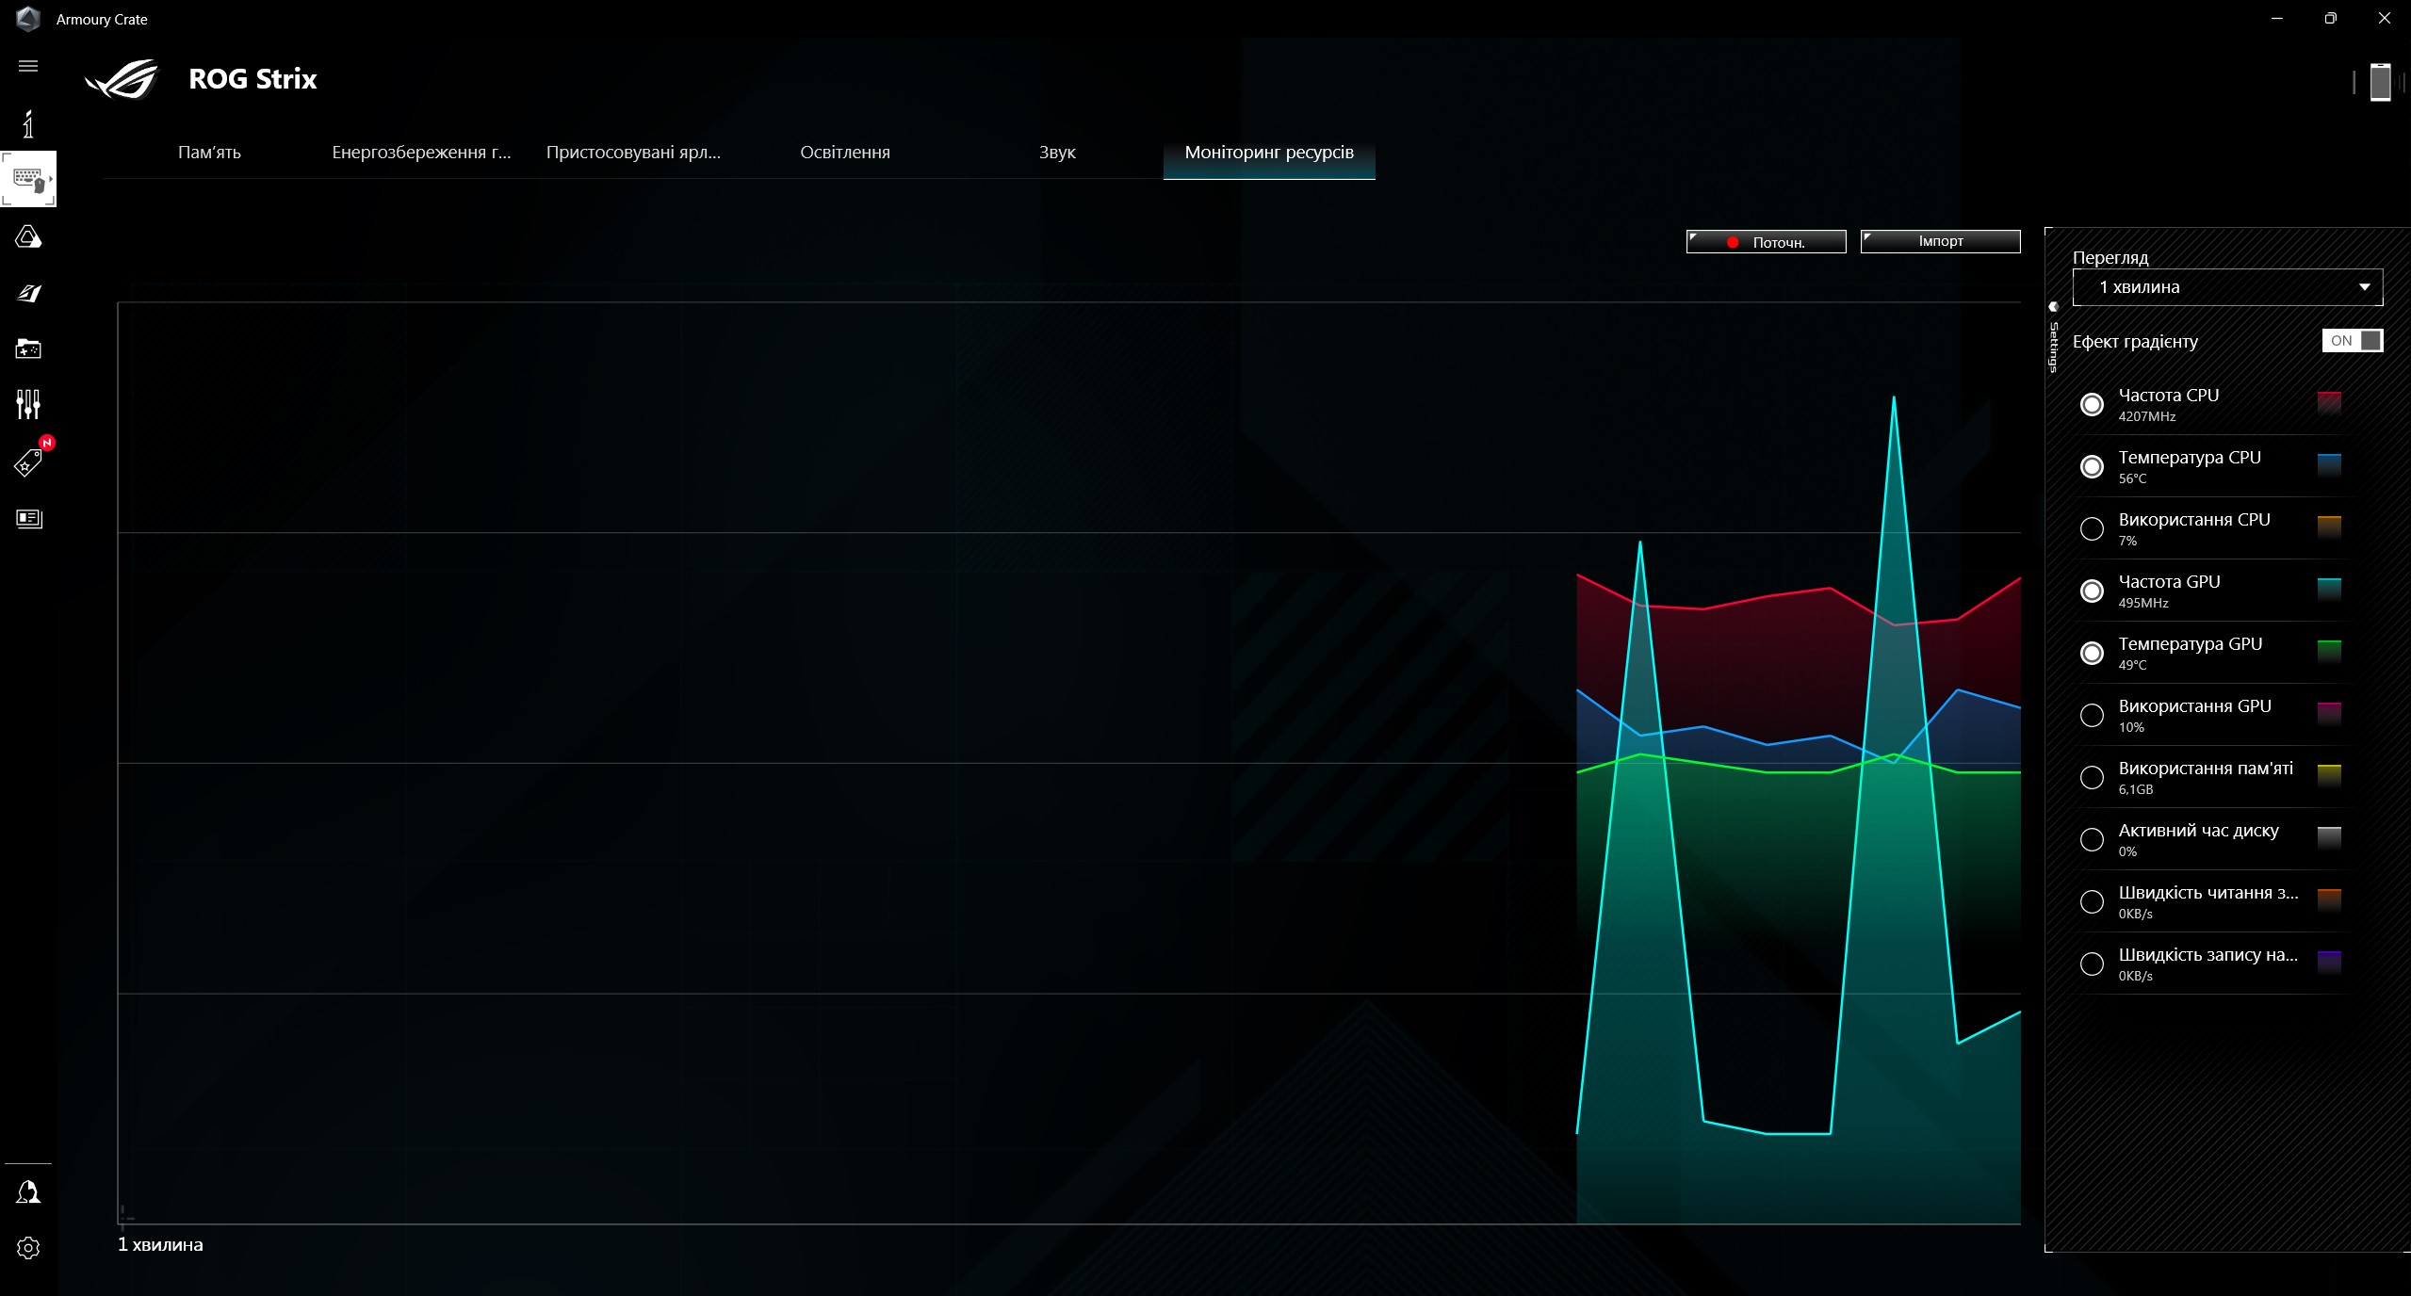Open Scenario Profiles sliders icon

(28, 405)
